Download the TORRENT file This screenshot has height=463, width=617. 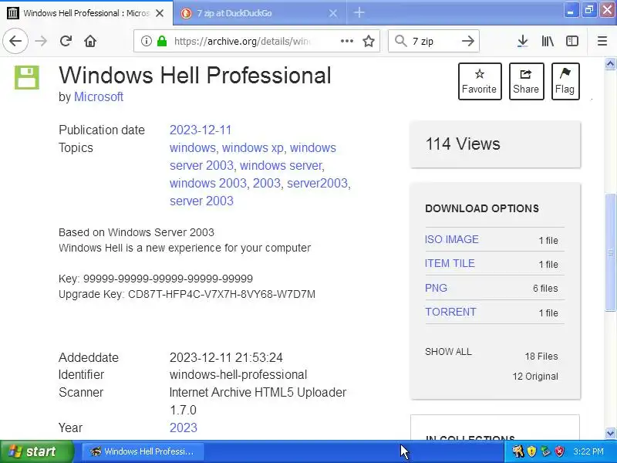pyautogui.click(x=450, y=312)
